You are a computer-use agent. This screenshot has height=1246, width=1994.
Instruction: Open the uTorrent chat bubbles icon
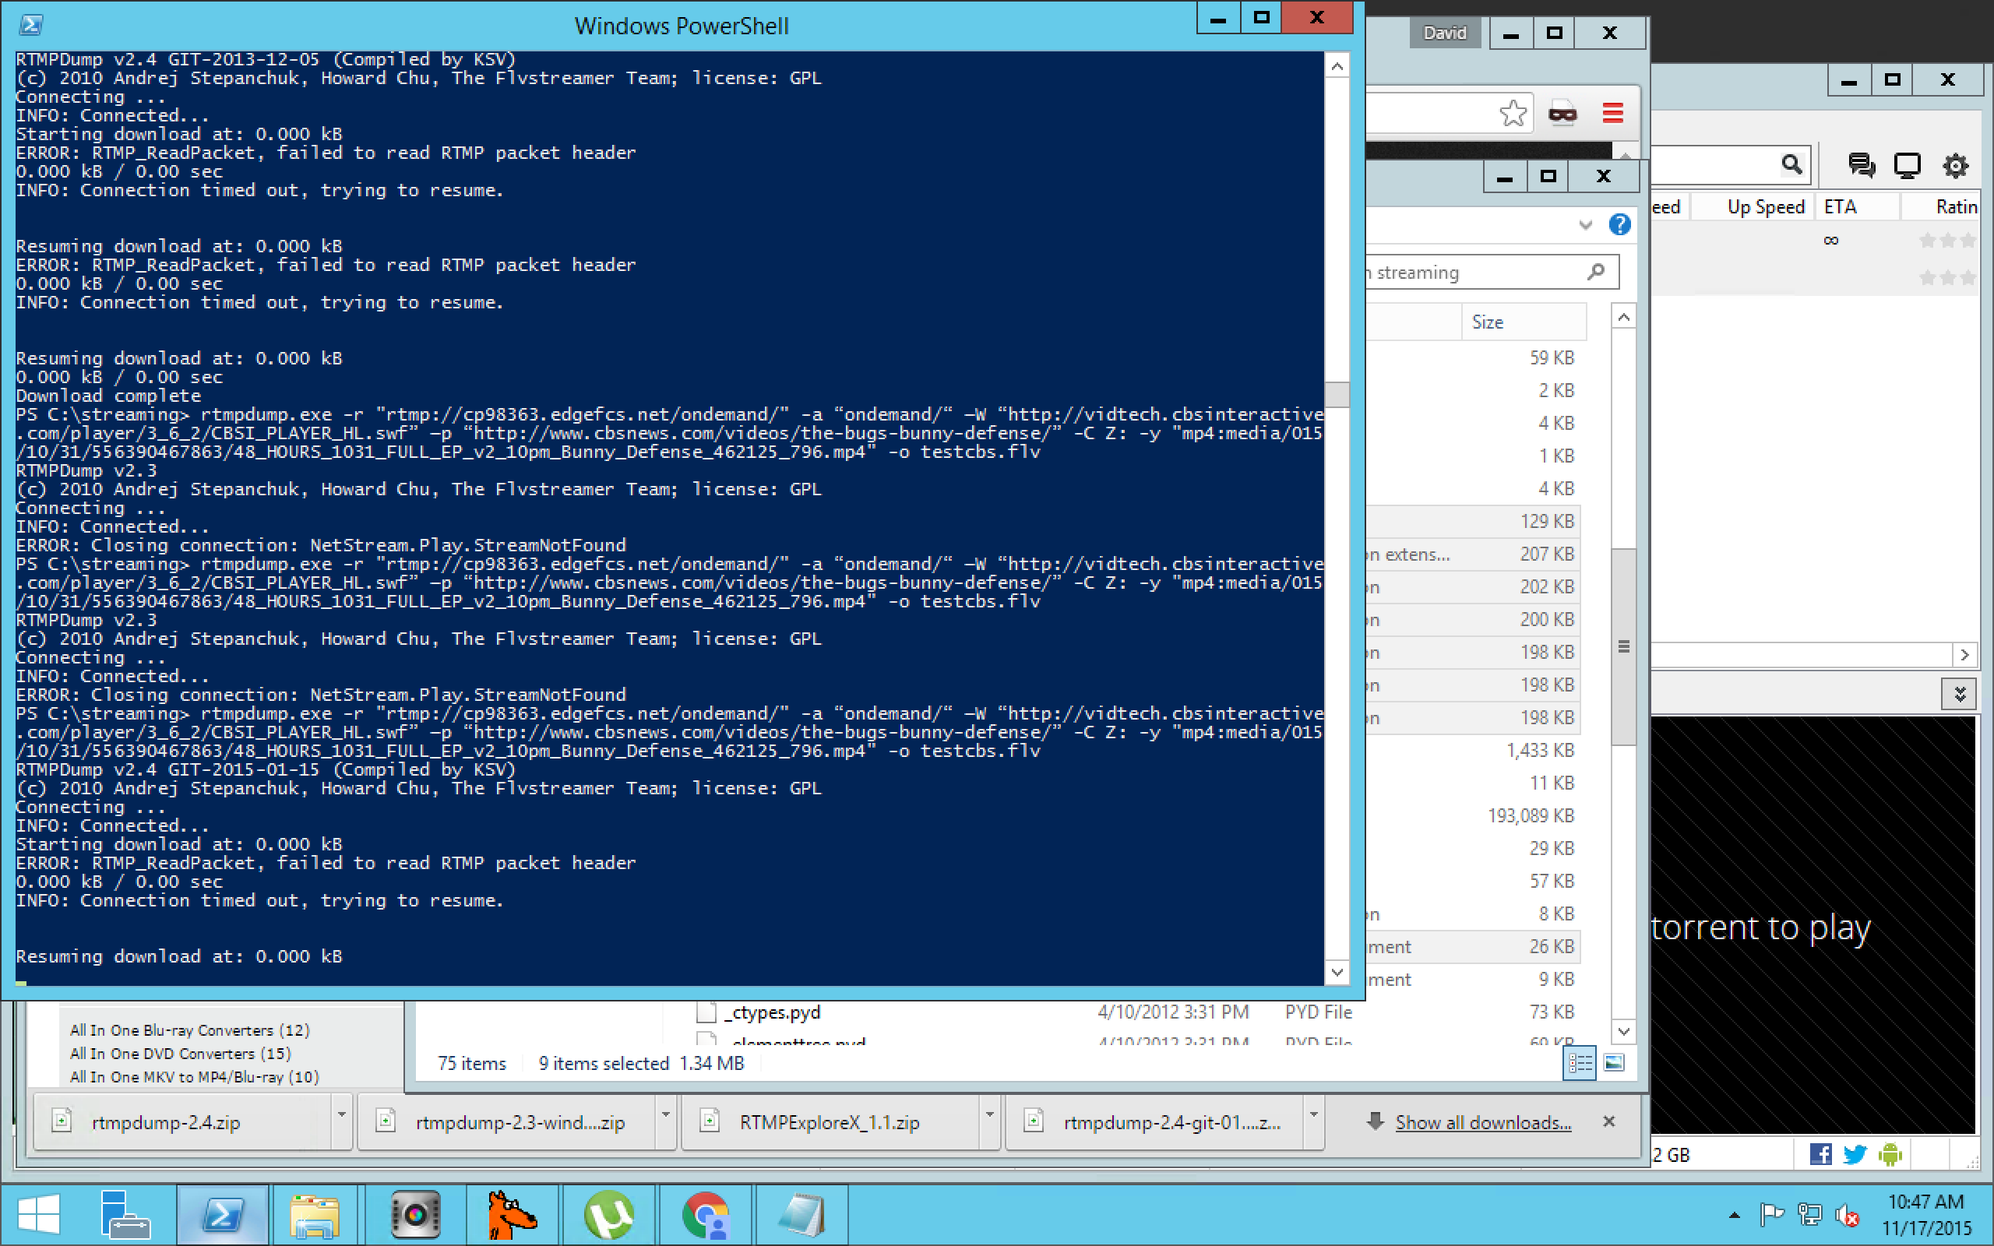pyautogui.click(x=1862, y=165)
